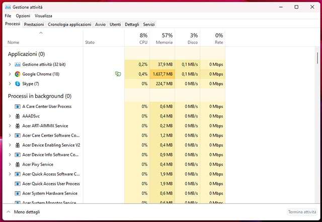The width and height of the screenshot is (322, 222).
Task: Click Acer System Hardware Service icon
Action: point(18,193)
